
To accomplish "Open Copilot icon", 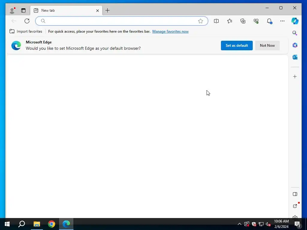I will (x=295, y=21).
